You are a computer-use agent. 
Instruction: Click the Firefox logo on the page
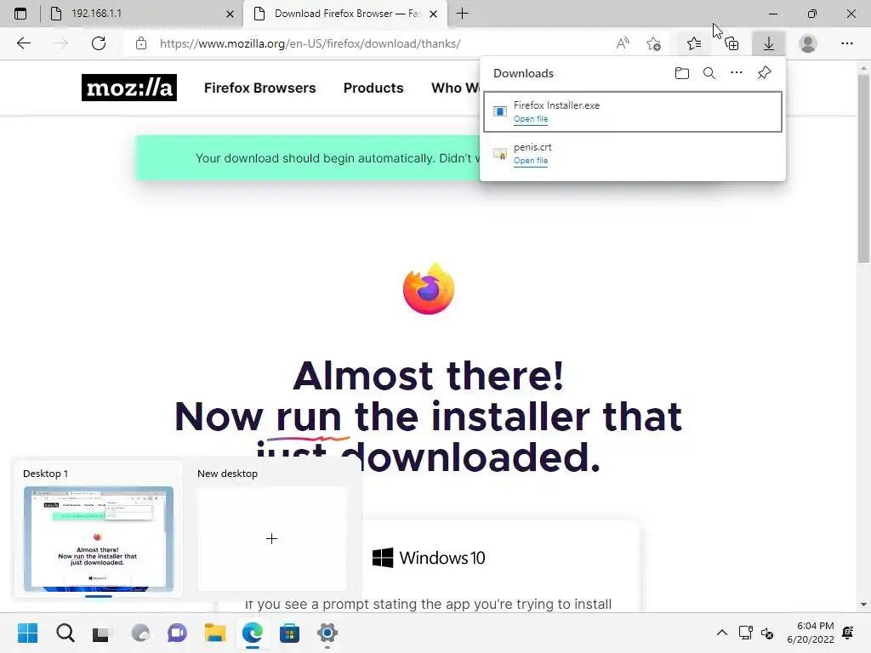429,289
